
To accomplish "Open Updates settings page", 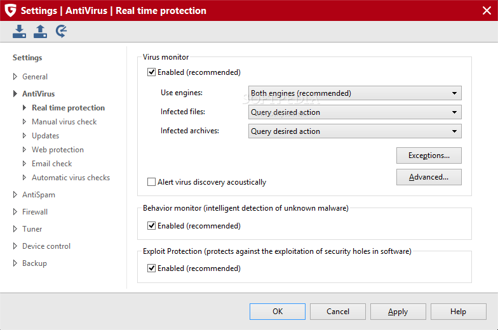I will coord(46,136).
